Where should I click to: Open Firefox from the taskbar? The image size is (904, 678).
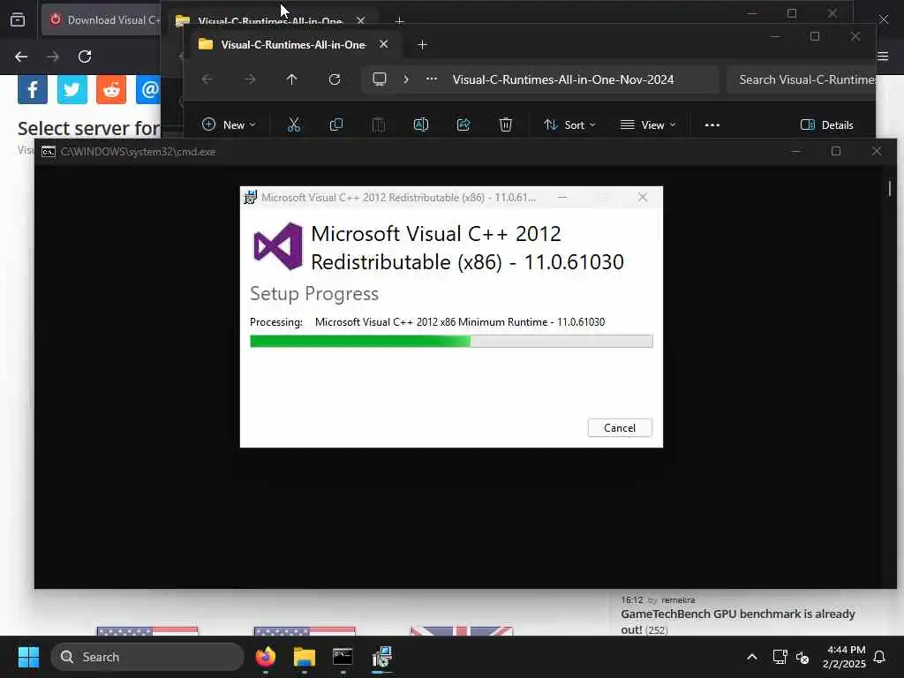[x=265, y=657]
